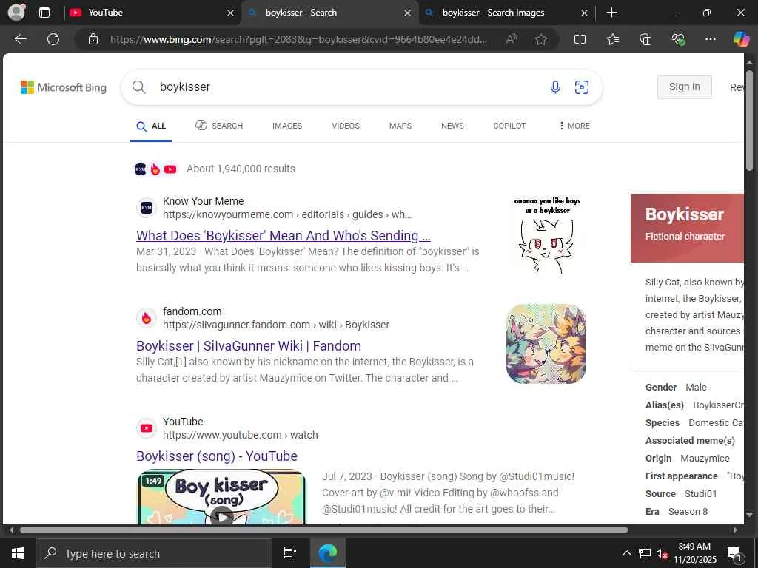758x568 pixels.
Task: Click the Boykisser fictional character panel header
Action: tap(687, 228)
